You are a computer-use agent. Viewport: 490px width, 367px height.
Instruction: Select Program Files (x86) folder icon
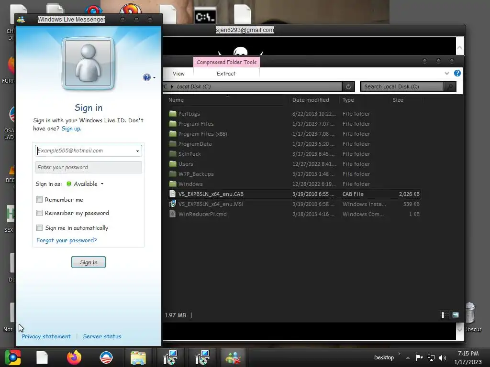coord(172,134)
